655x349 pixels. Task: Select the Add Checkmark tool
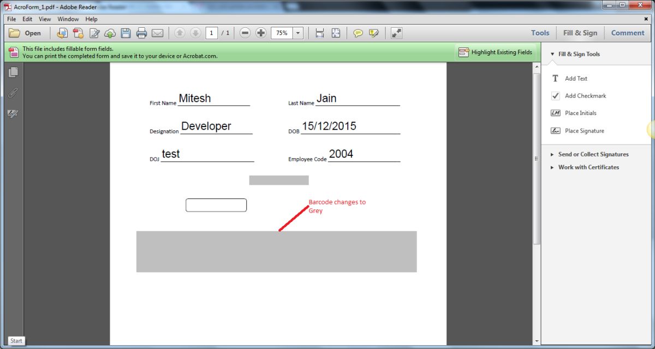tap(579, 96)
